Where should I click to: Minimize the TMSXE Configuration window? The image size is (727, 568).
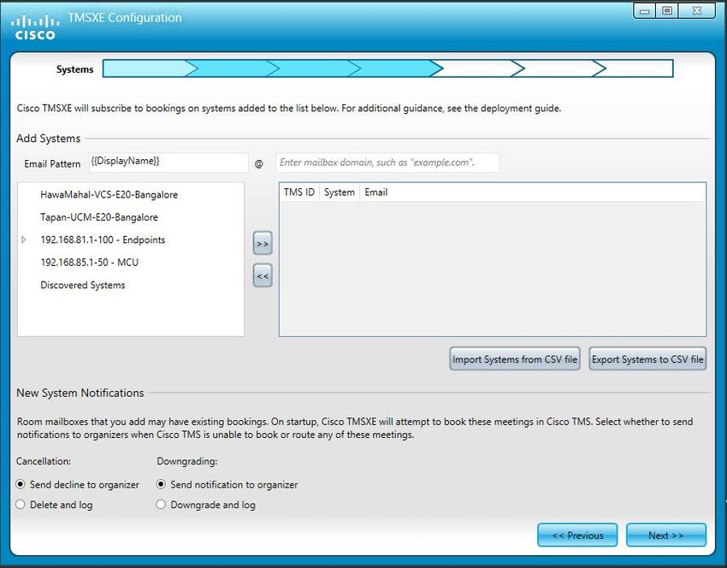[645, 10]
